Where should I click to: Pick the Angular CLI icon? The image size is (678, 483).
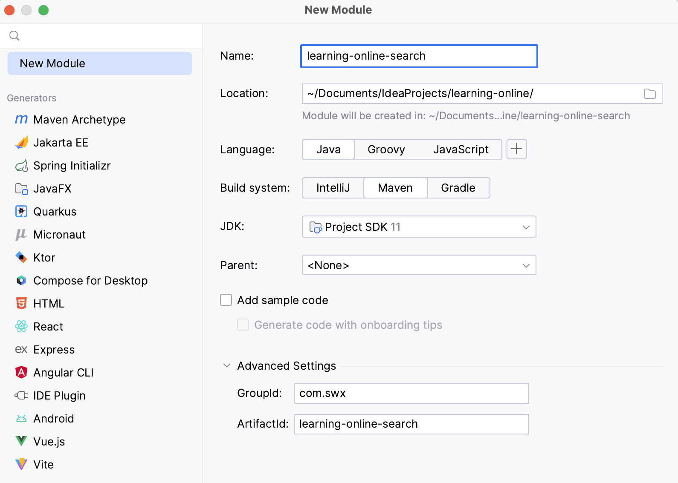(21, 373)
